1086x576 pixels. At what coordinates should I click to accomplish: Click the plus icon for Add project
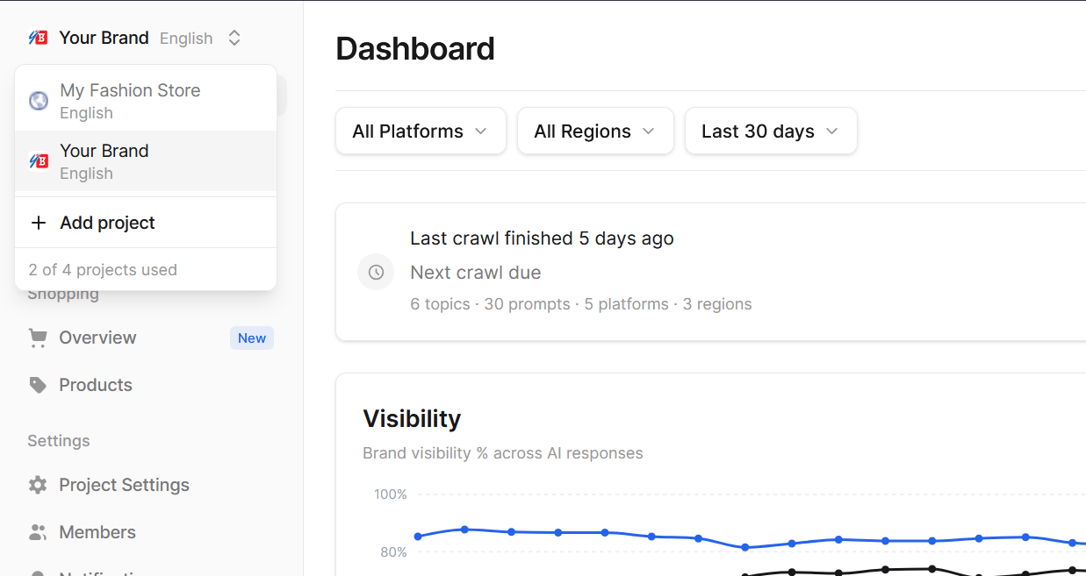(39, 223)
